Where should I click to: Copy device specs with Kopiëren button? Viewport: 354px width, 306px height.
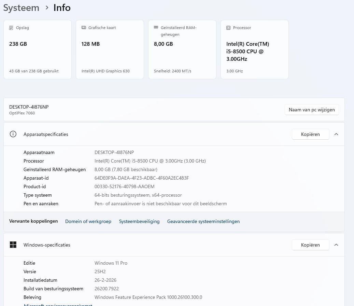[310, 134]
